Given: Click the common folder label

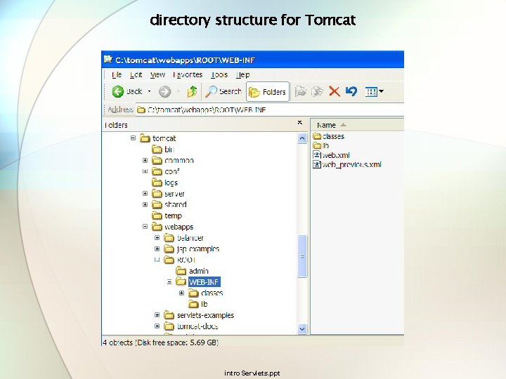Looking at the screenshot, I should pos(179,160).
